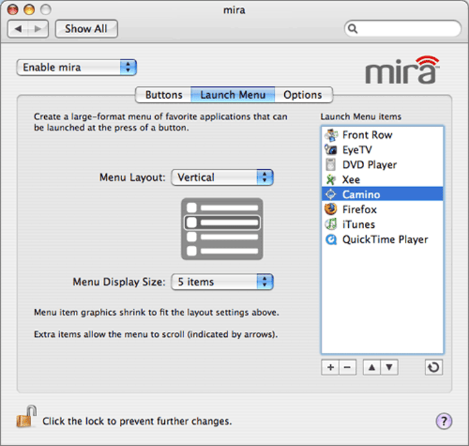Open the Enable mira dropdown
The width and height of the screenshot is (469, 446).
(x=77, y=68)
